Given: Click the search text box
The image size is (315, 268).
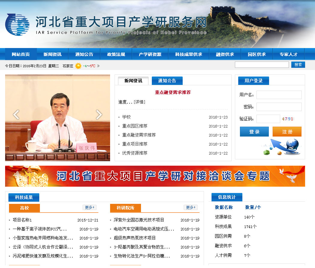Looking at the screenshot, I should point(262,65).
